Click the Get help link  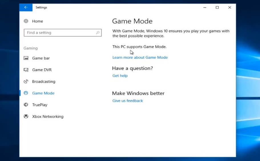[x=120, y=76]
